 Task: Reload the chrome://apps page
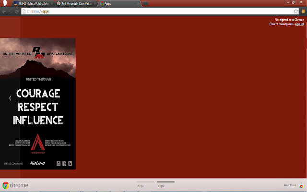(x=17, y=12)
